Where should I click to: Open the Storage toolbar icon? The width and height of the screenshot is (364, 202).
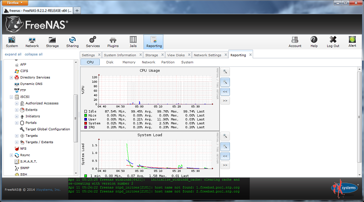tap(52, 42)
